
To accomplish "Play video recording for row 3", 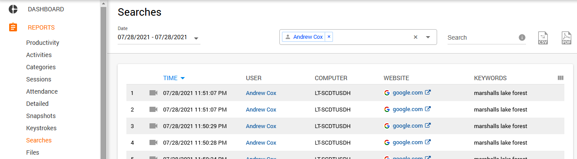I will [153, 126].
